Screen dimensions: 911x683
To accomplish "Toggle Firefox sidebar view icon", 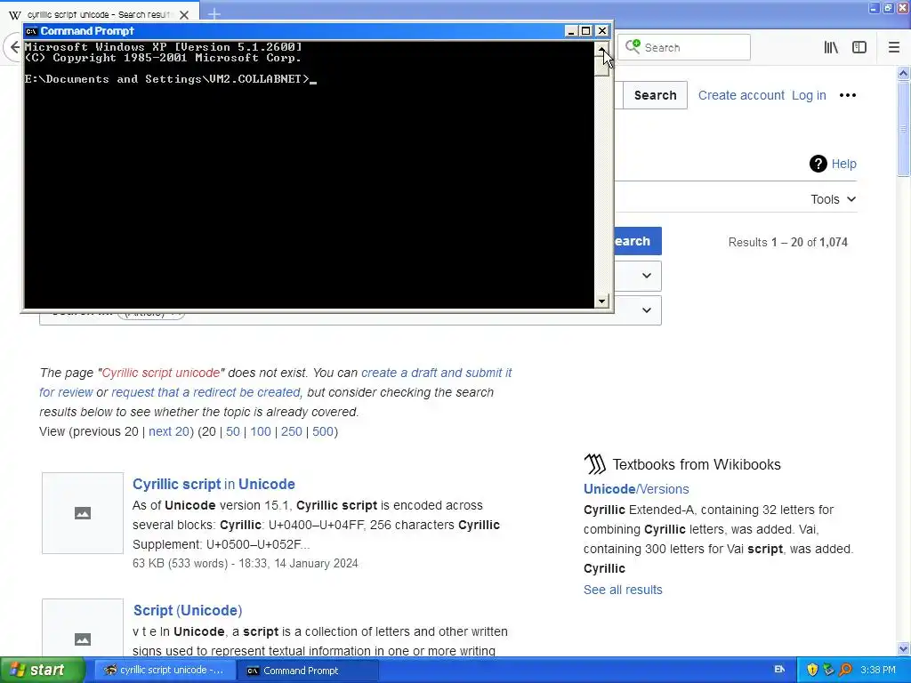I will 859,48.
